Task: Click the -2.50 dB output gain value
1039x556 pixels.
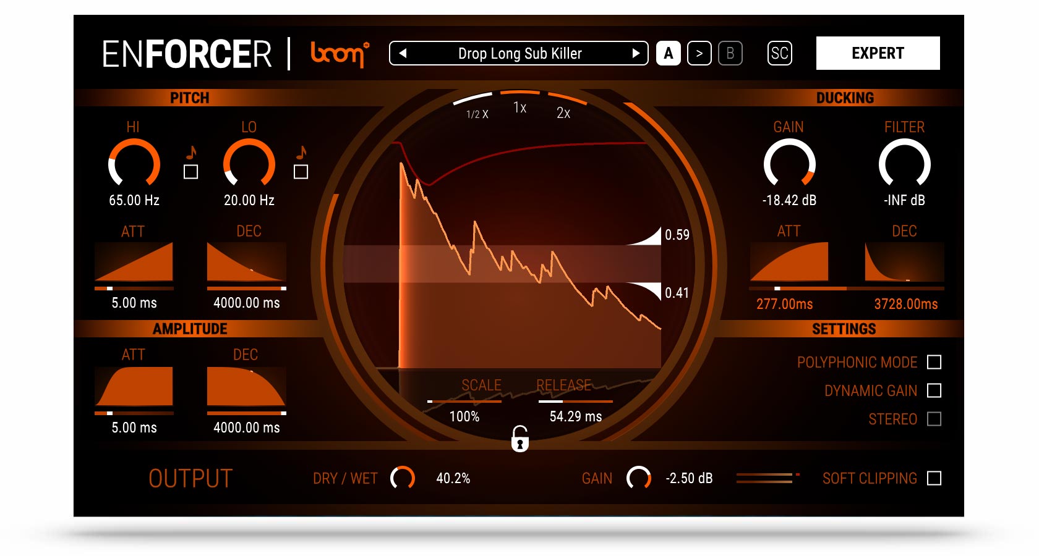Action: tap(689, 478)
